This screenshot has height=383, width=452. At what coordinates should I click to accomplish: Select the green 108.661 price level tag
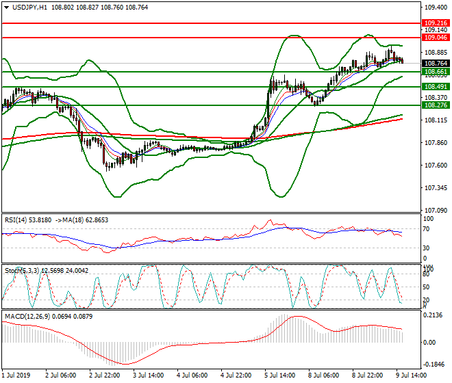[x=436, y=71]
